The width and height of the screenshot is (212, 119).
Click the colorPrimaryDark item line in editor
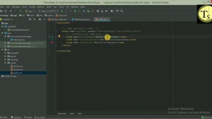(x=101, y=40)
